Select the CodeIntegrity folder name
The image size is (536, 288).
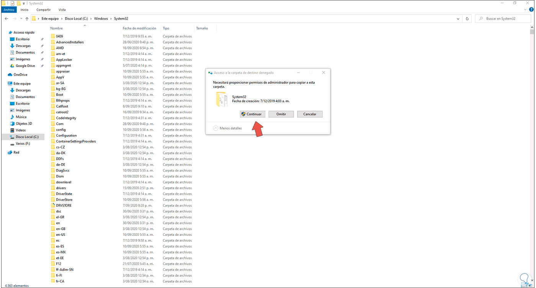point(66,118)
